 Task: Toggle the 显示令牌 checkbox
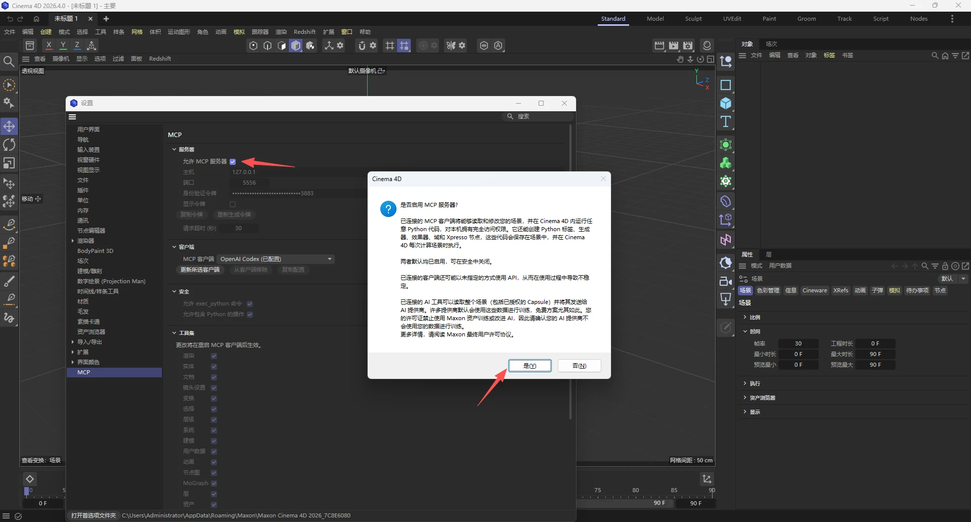[x=233, y=204]
